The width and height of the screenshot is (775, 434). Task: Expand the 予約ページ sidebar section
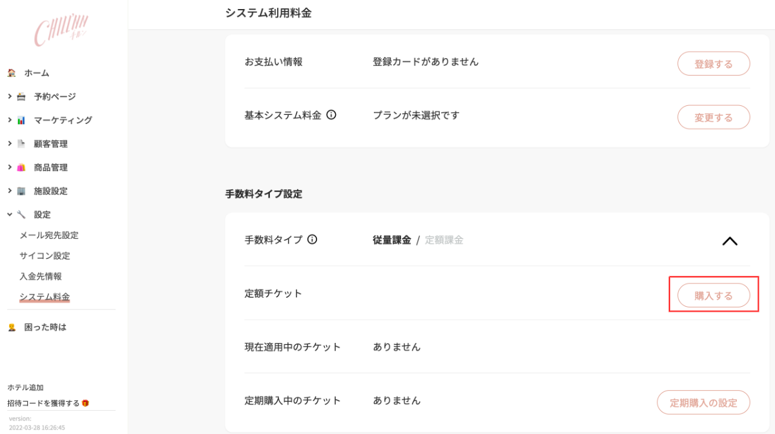[10, 96]
